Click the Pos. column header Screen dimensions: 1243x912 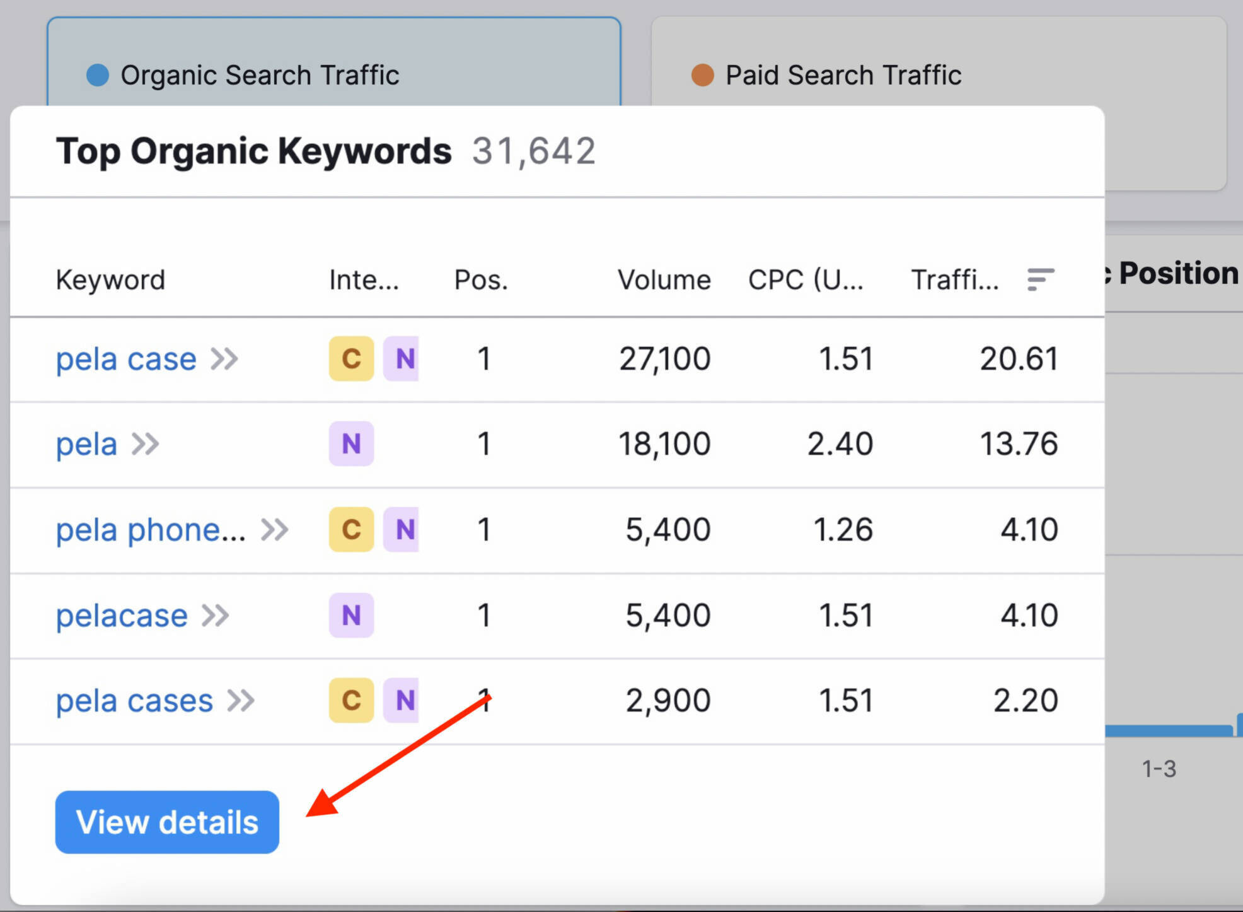point(481,280)
